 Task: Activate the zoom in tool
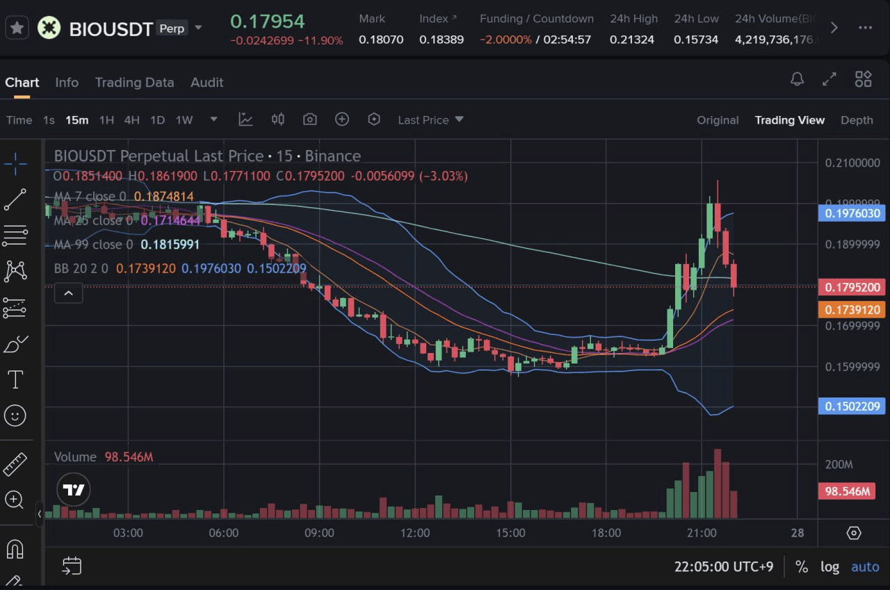tap(15, 499)
